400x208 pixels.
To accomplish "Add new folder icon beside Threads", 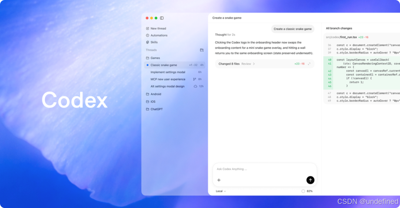I will pyautogui.click(x=202, y=50).
